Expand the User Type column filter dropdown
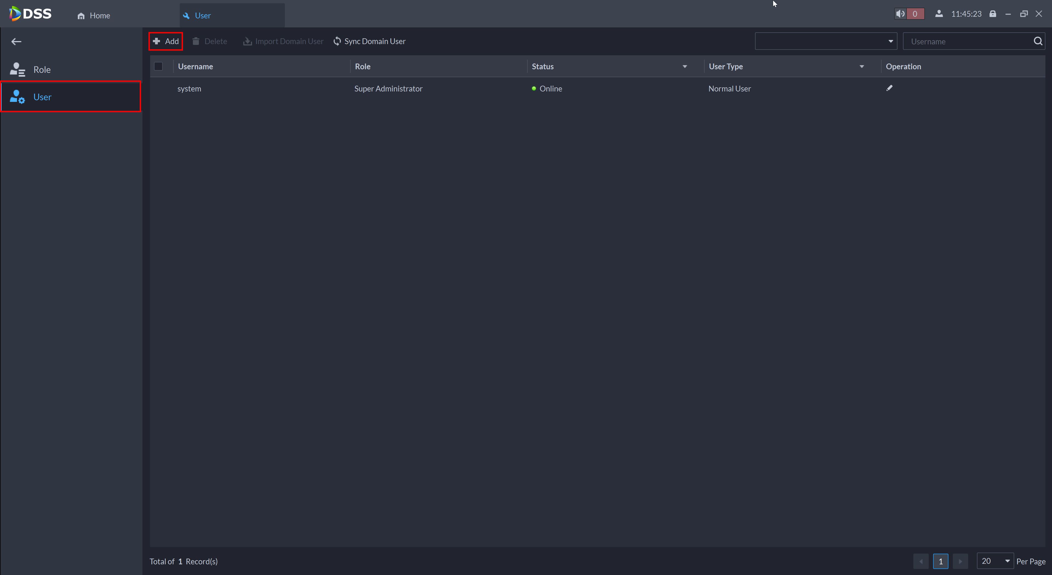This screenshot has height=575, width=1052. [862, 67]
